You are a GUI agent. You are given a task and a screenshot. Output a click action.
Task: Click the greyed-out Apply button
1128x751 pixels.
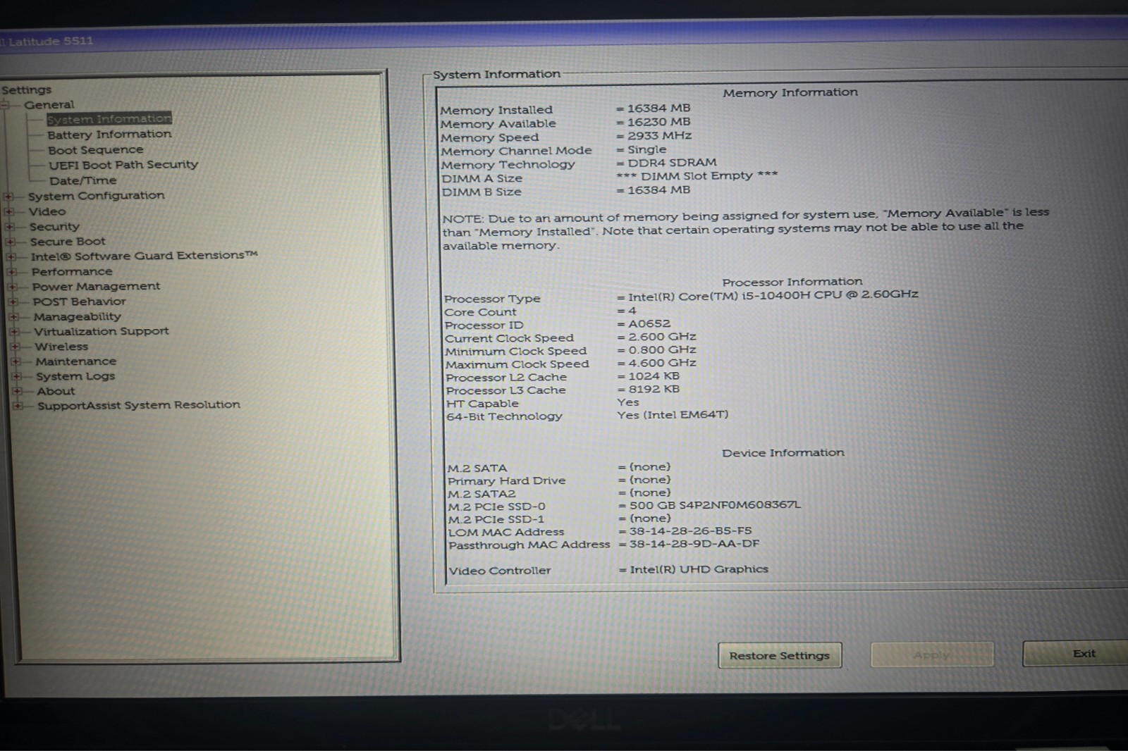tap(932, 654)
